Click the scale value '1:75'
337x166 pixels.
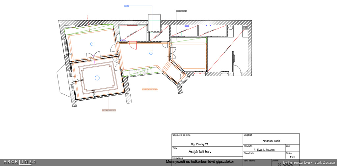click(292, 157)
